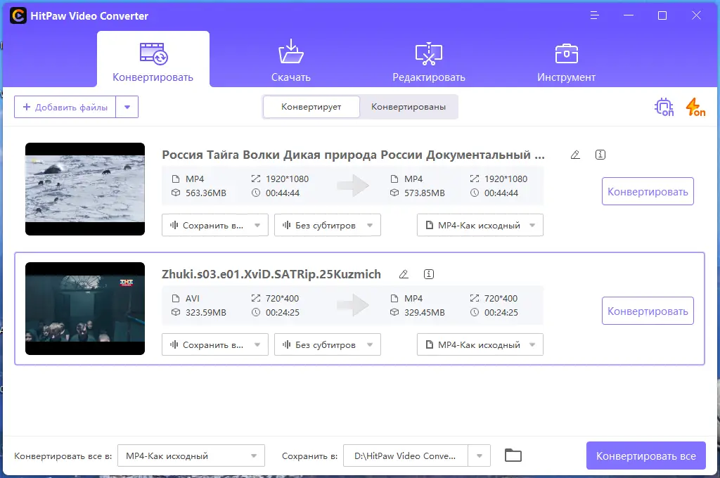Viewport: 720px width, 478px height.
Task: Click the HitPaw logo in the title bar
Action: pyautogui.click(x=18, y=15)
